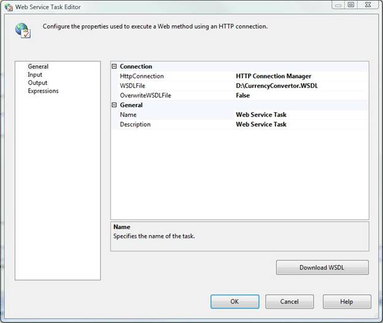
Task: Select the Description property label
Action: pos(135,124)
